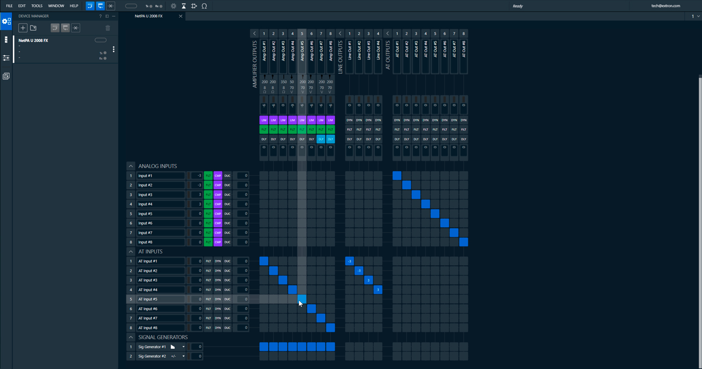
Task: Click the FILT button on AT Input #2
Action: (208, 271)
